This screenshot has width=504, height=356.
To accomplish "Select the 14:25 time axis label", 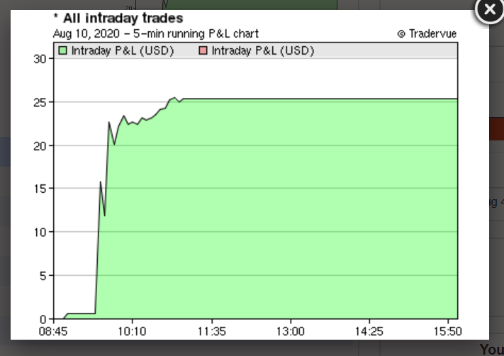I will (x=370, y=330).
